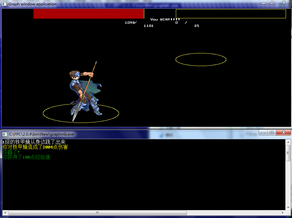The width and height of the screenshot is (292, 218).
Task: Click the console horizontal scrollbar left arrow
Action: pyautogui.click(x=5, y=213)
